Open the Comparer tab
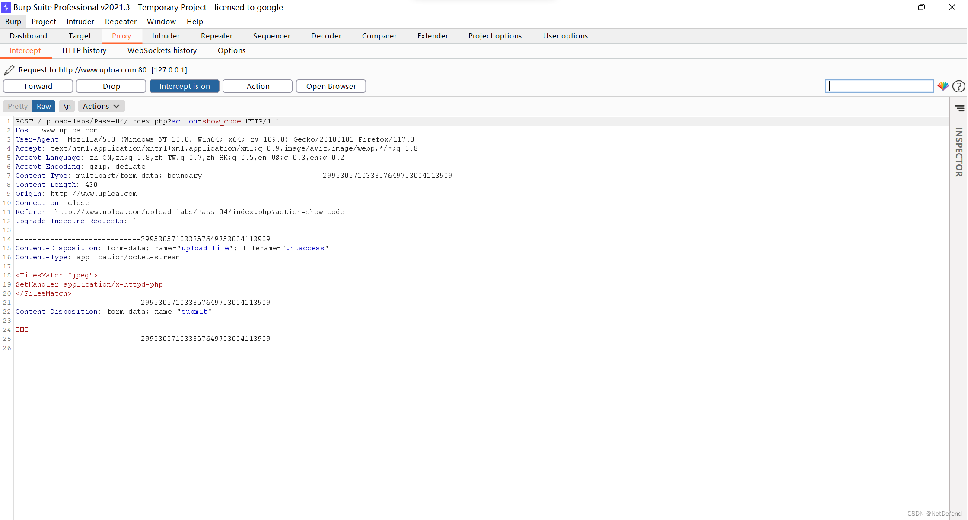 point(379,36)
